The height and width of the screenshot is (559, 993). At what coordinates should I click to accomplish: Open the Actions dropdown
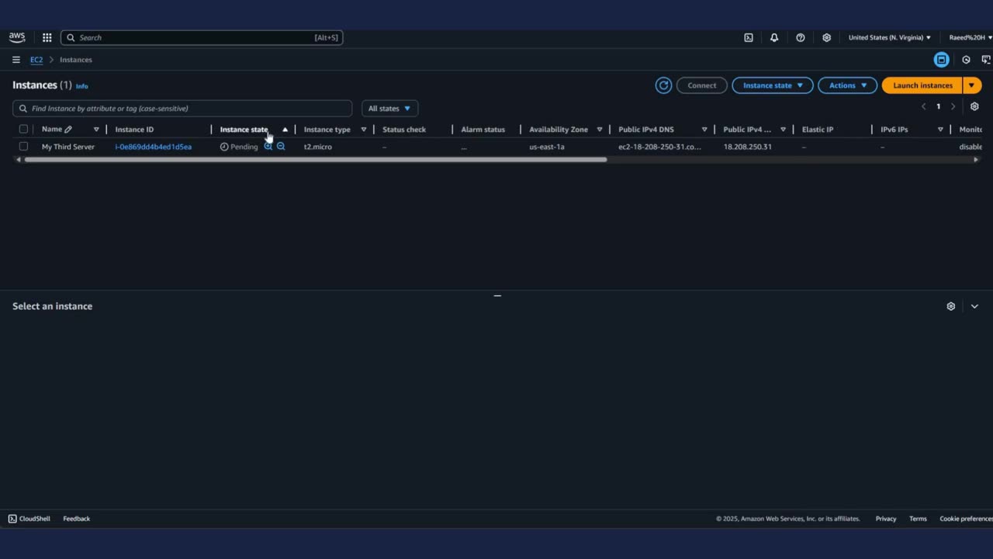click(x=847, y=85)
